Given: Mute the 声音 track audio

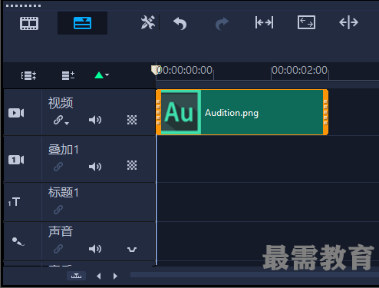Looking at the screenshot, I should click(95, 249).
